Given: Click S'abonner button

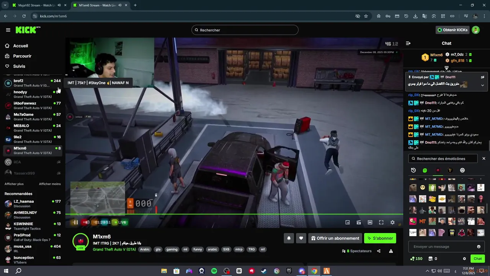Looking at the screenshot, I should coord(380,238).
